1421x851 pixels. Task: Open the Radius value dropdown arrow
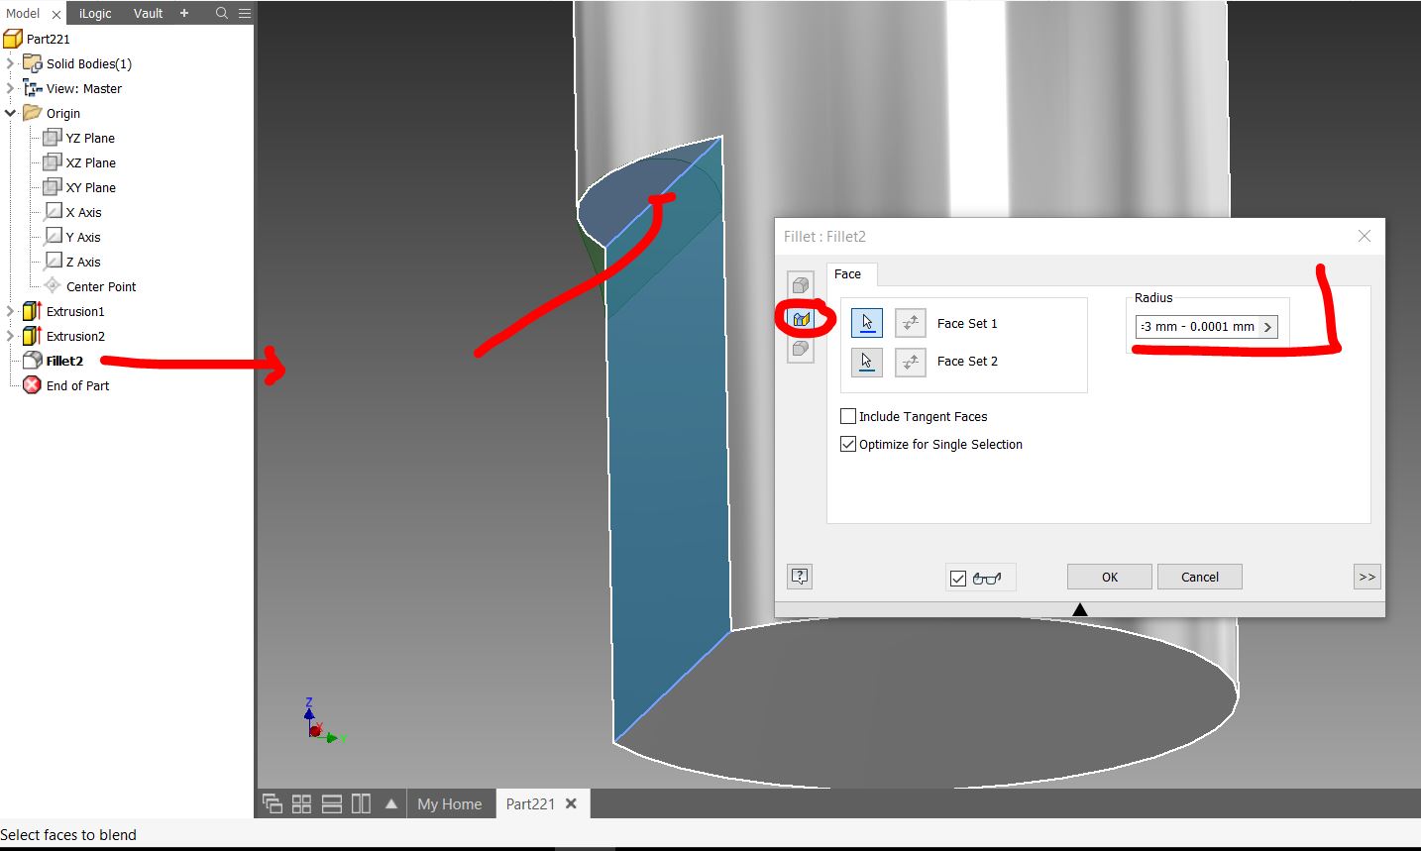pyautogui.click(x=1268, y=326)
